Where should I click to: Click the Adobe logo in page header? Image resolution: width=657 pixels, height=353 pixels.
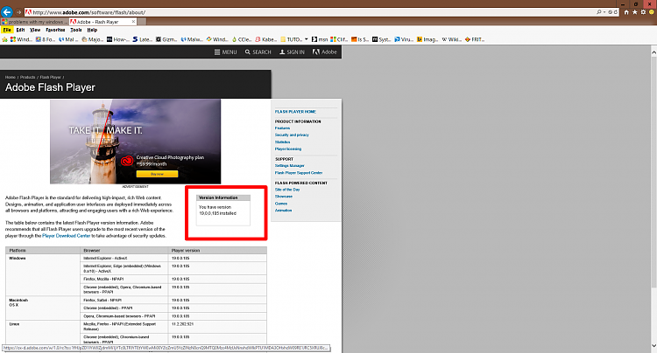coord(325,52)
